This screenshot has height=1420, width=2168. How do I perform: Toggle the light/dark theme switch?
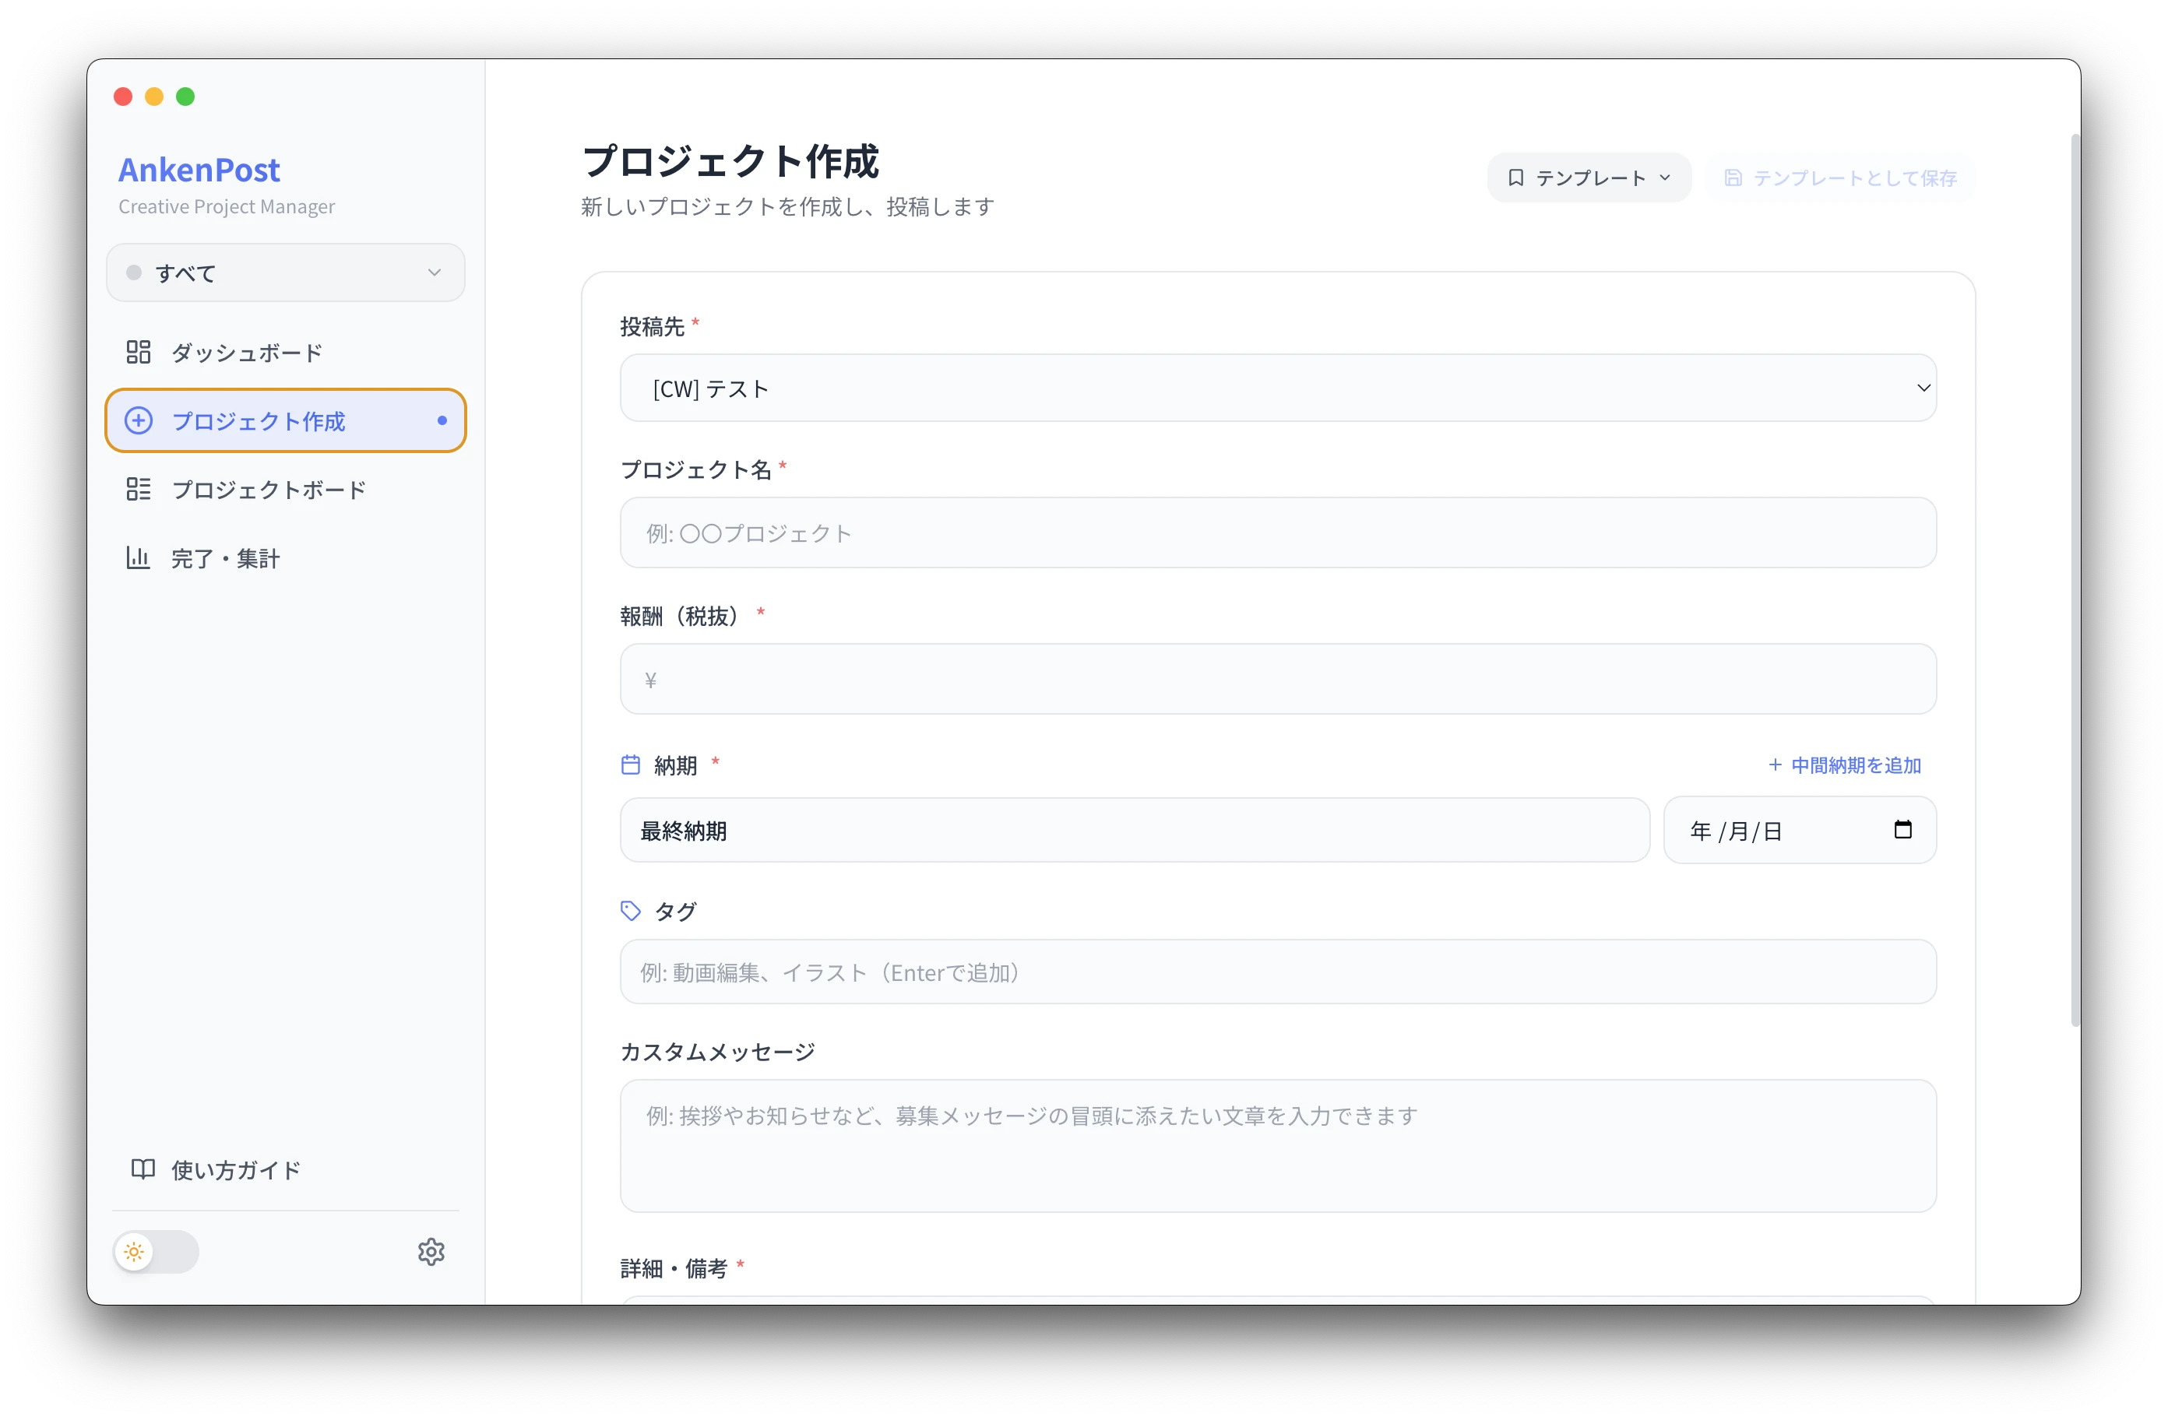pos(156,1252)
